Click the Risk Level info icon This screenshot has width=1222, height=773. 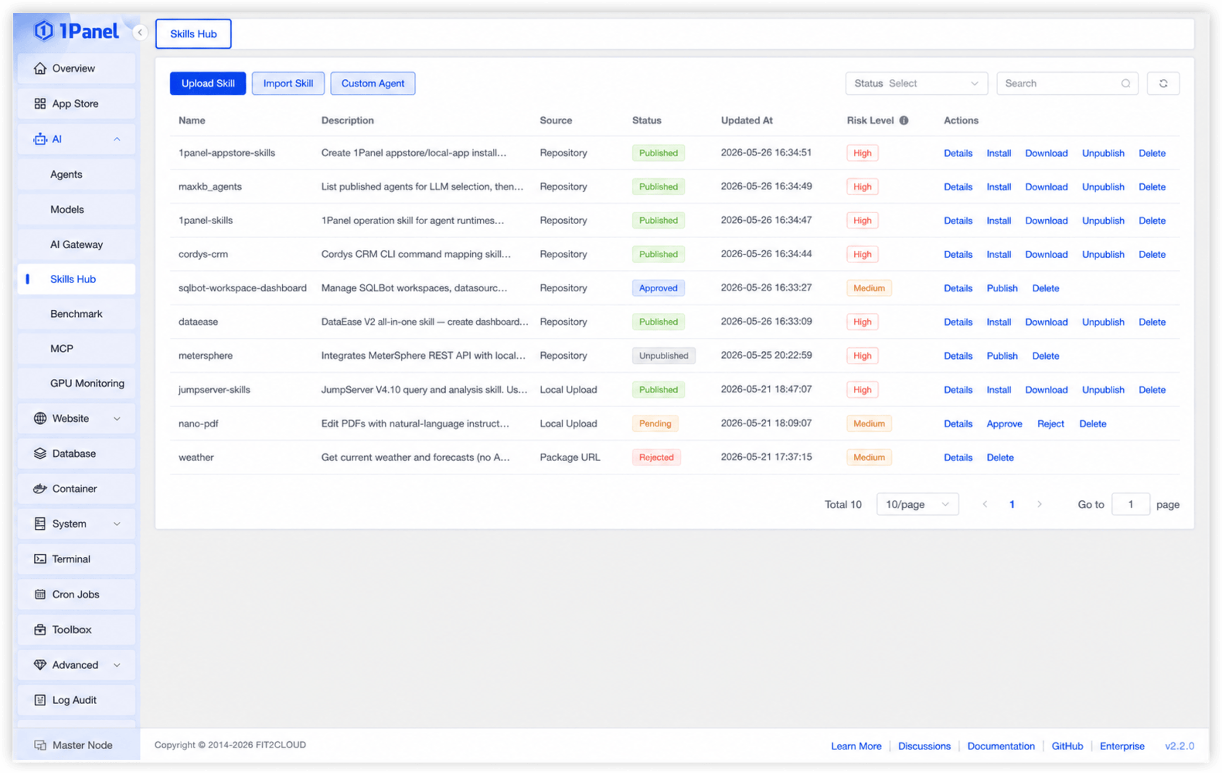click(x=904, y=120)
